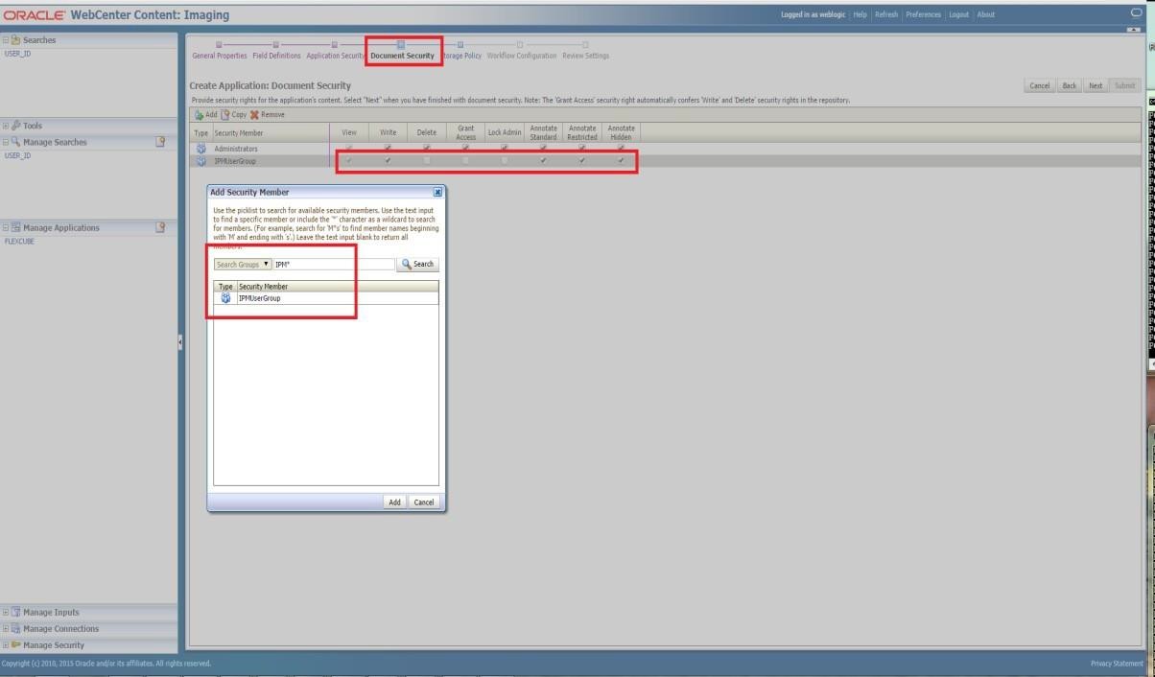Click the Manage Inputs panel icon
This screenshot has height=677, width=1155.
click(15, 612)
